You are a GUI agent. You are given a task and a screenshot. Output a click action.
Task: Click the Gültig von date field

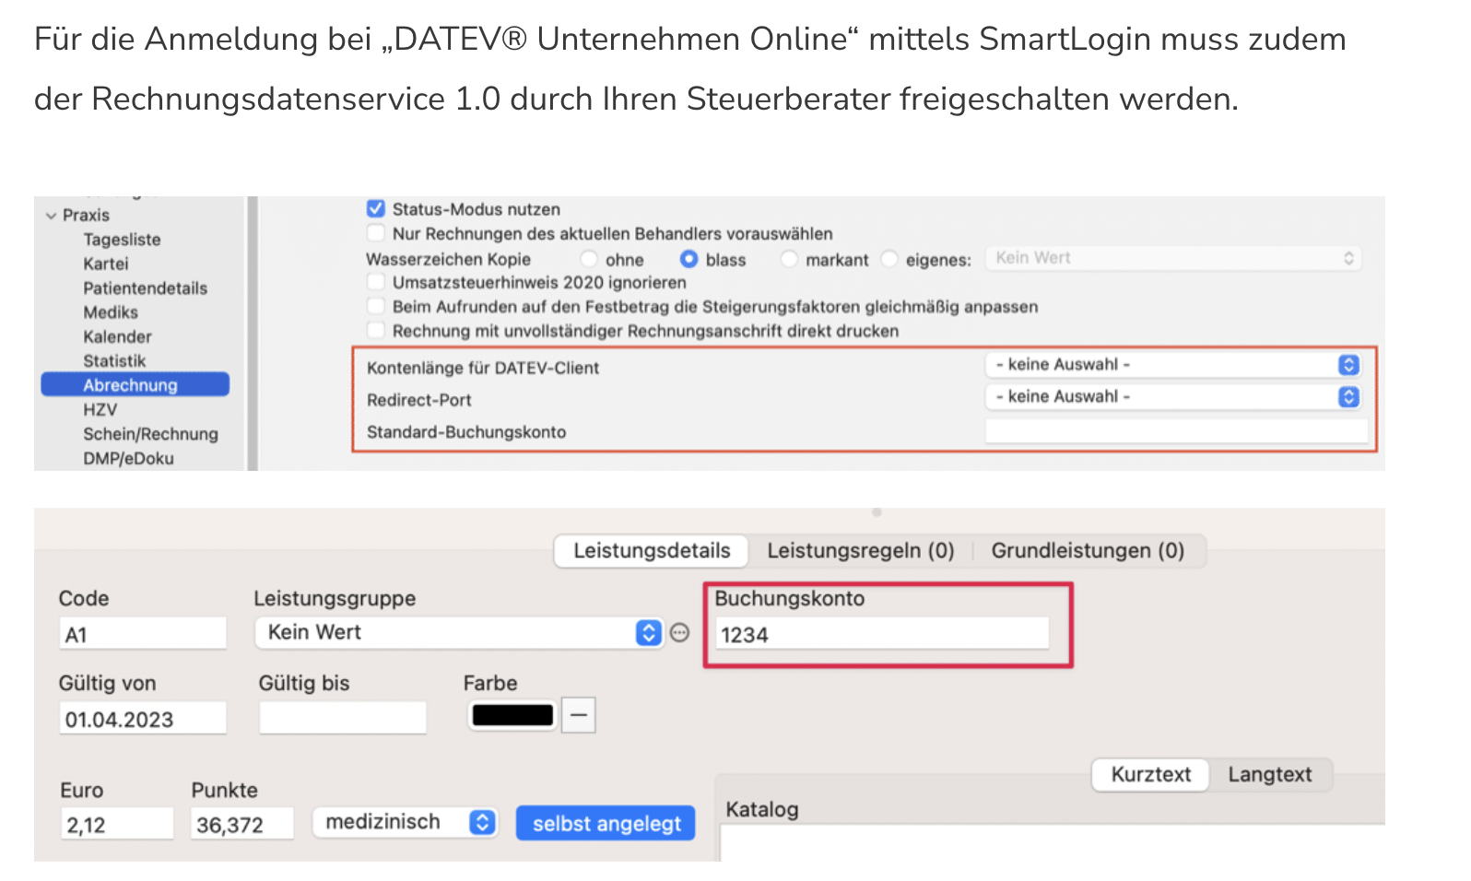pyautogui.click(x=142, y=719)
